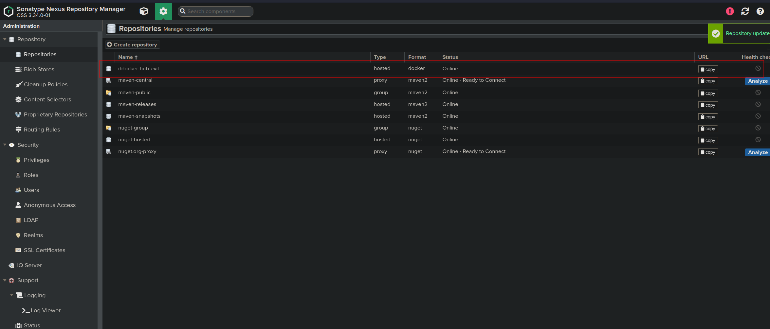Analyze maven-central health check
Image resolution: width=770 pixels, height=329 pixels.
758,81
